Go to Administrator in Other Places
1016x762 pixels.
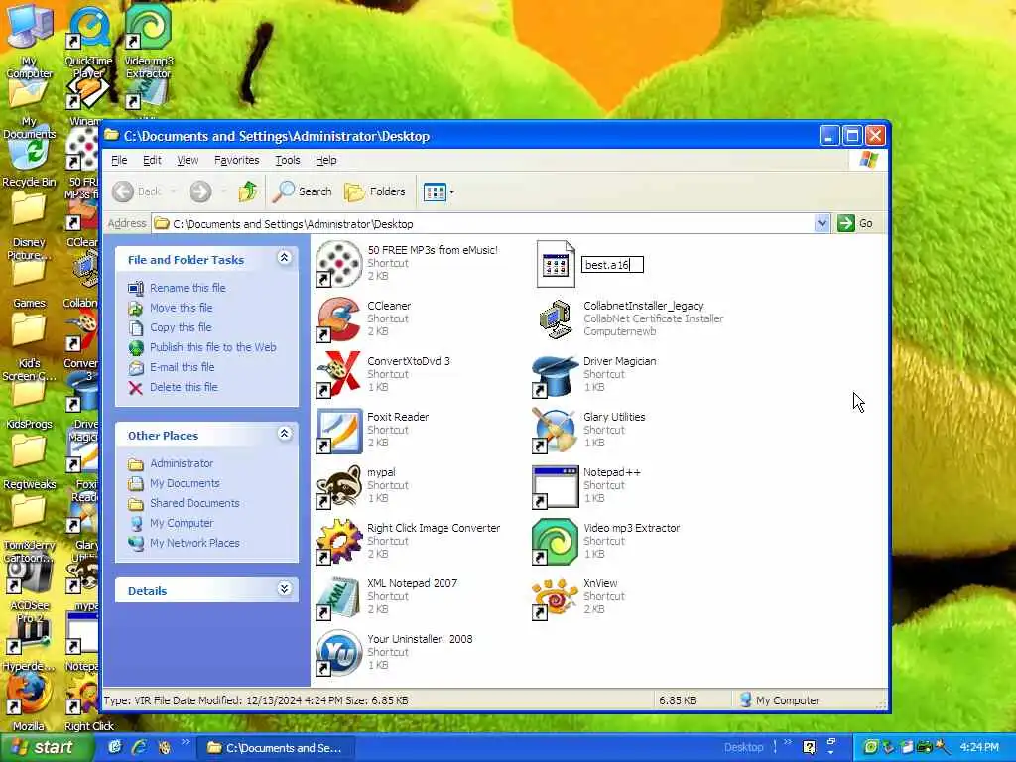click(x=182, y=464)
